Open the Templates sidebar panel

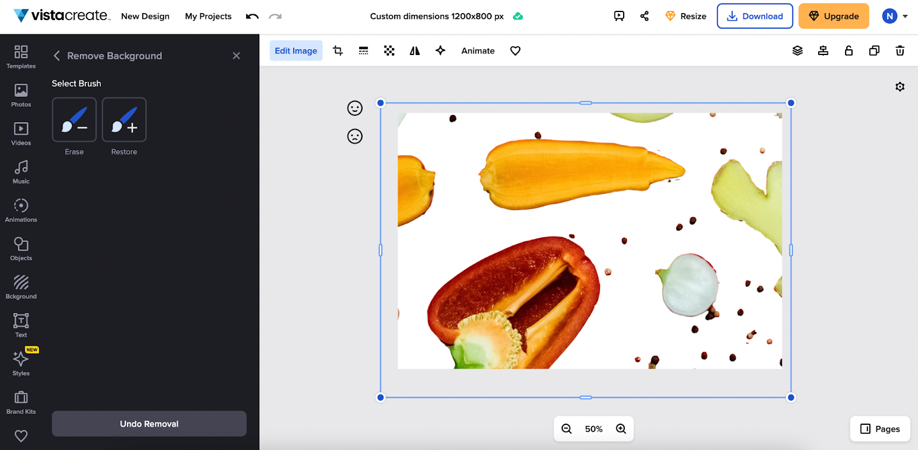21,57
